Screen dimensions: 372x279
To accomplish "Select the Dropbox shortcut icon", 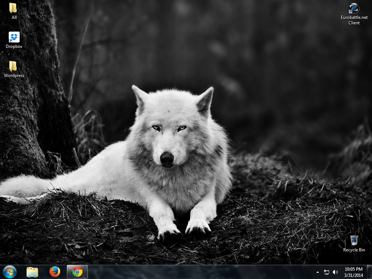I will tap(14, 37).
